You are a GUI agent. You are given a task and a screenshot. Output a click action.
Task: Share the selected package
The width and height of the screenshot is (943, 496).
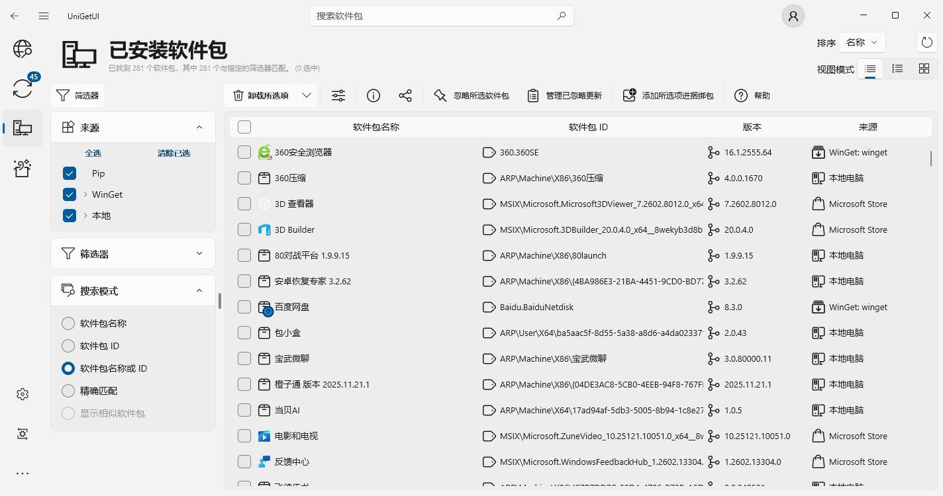coord(405,96)
